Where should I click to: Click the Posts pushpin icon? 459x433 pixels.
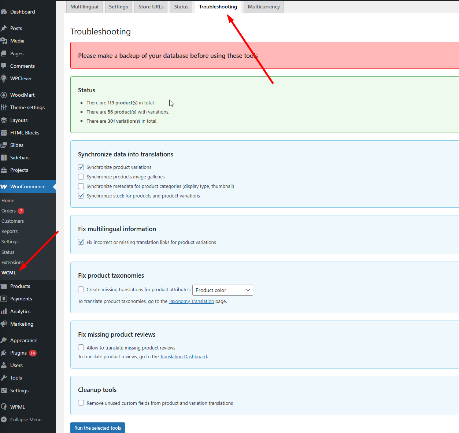[4, 28]
